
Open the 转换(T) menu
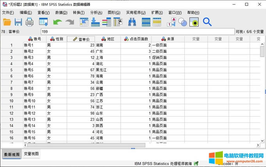pyautogui.click(x=79, y=13)
